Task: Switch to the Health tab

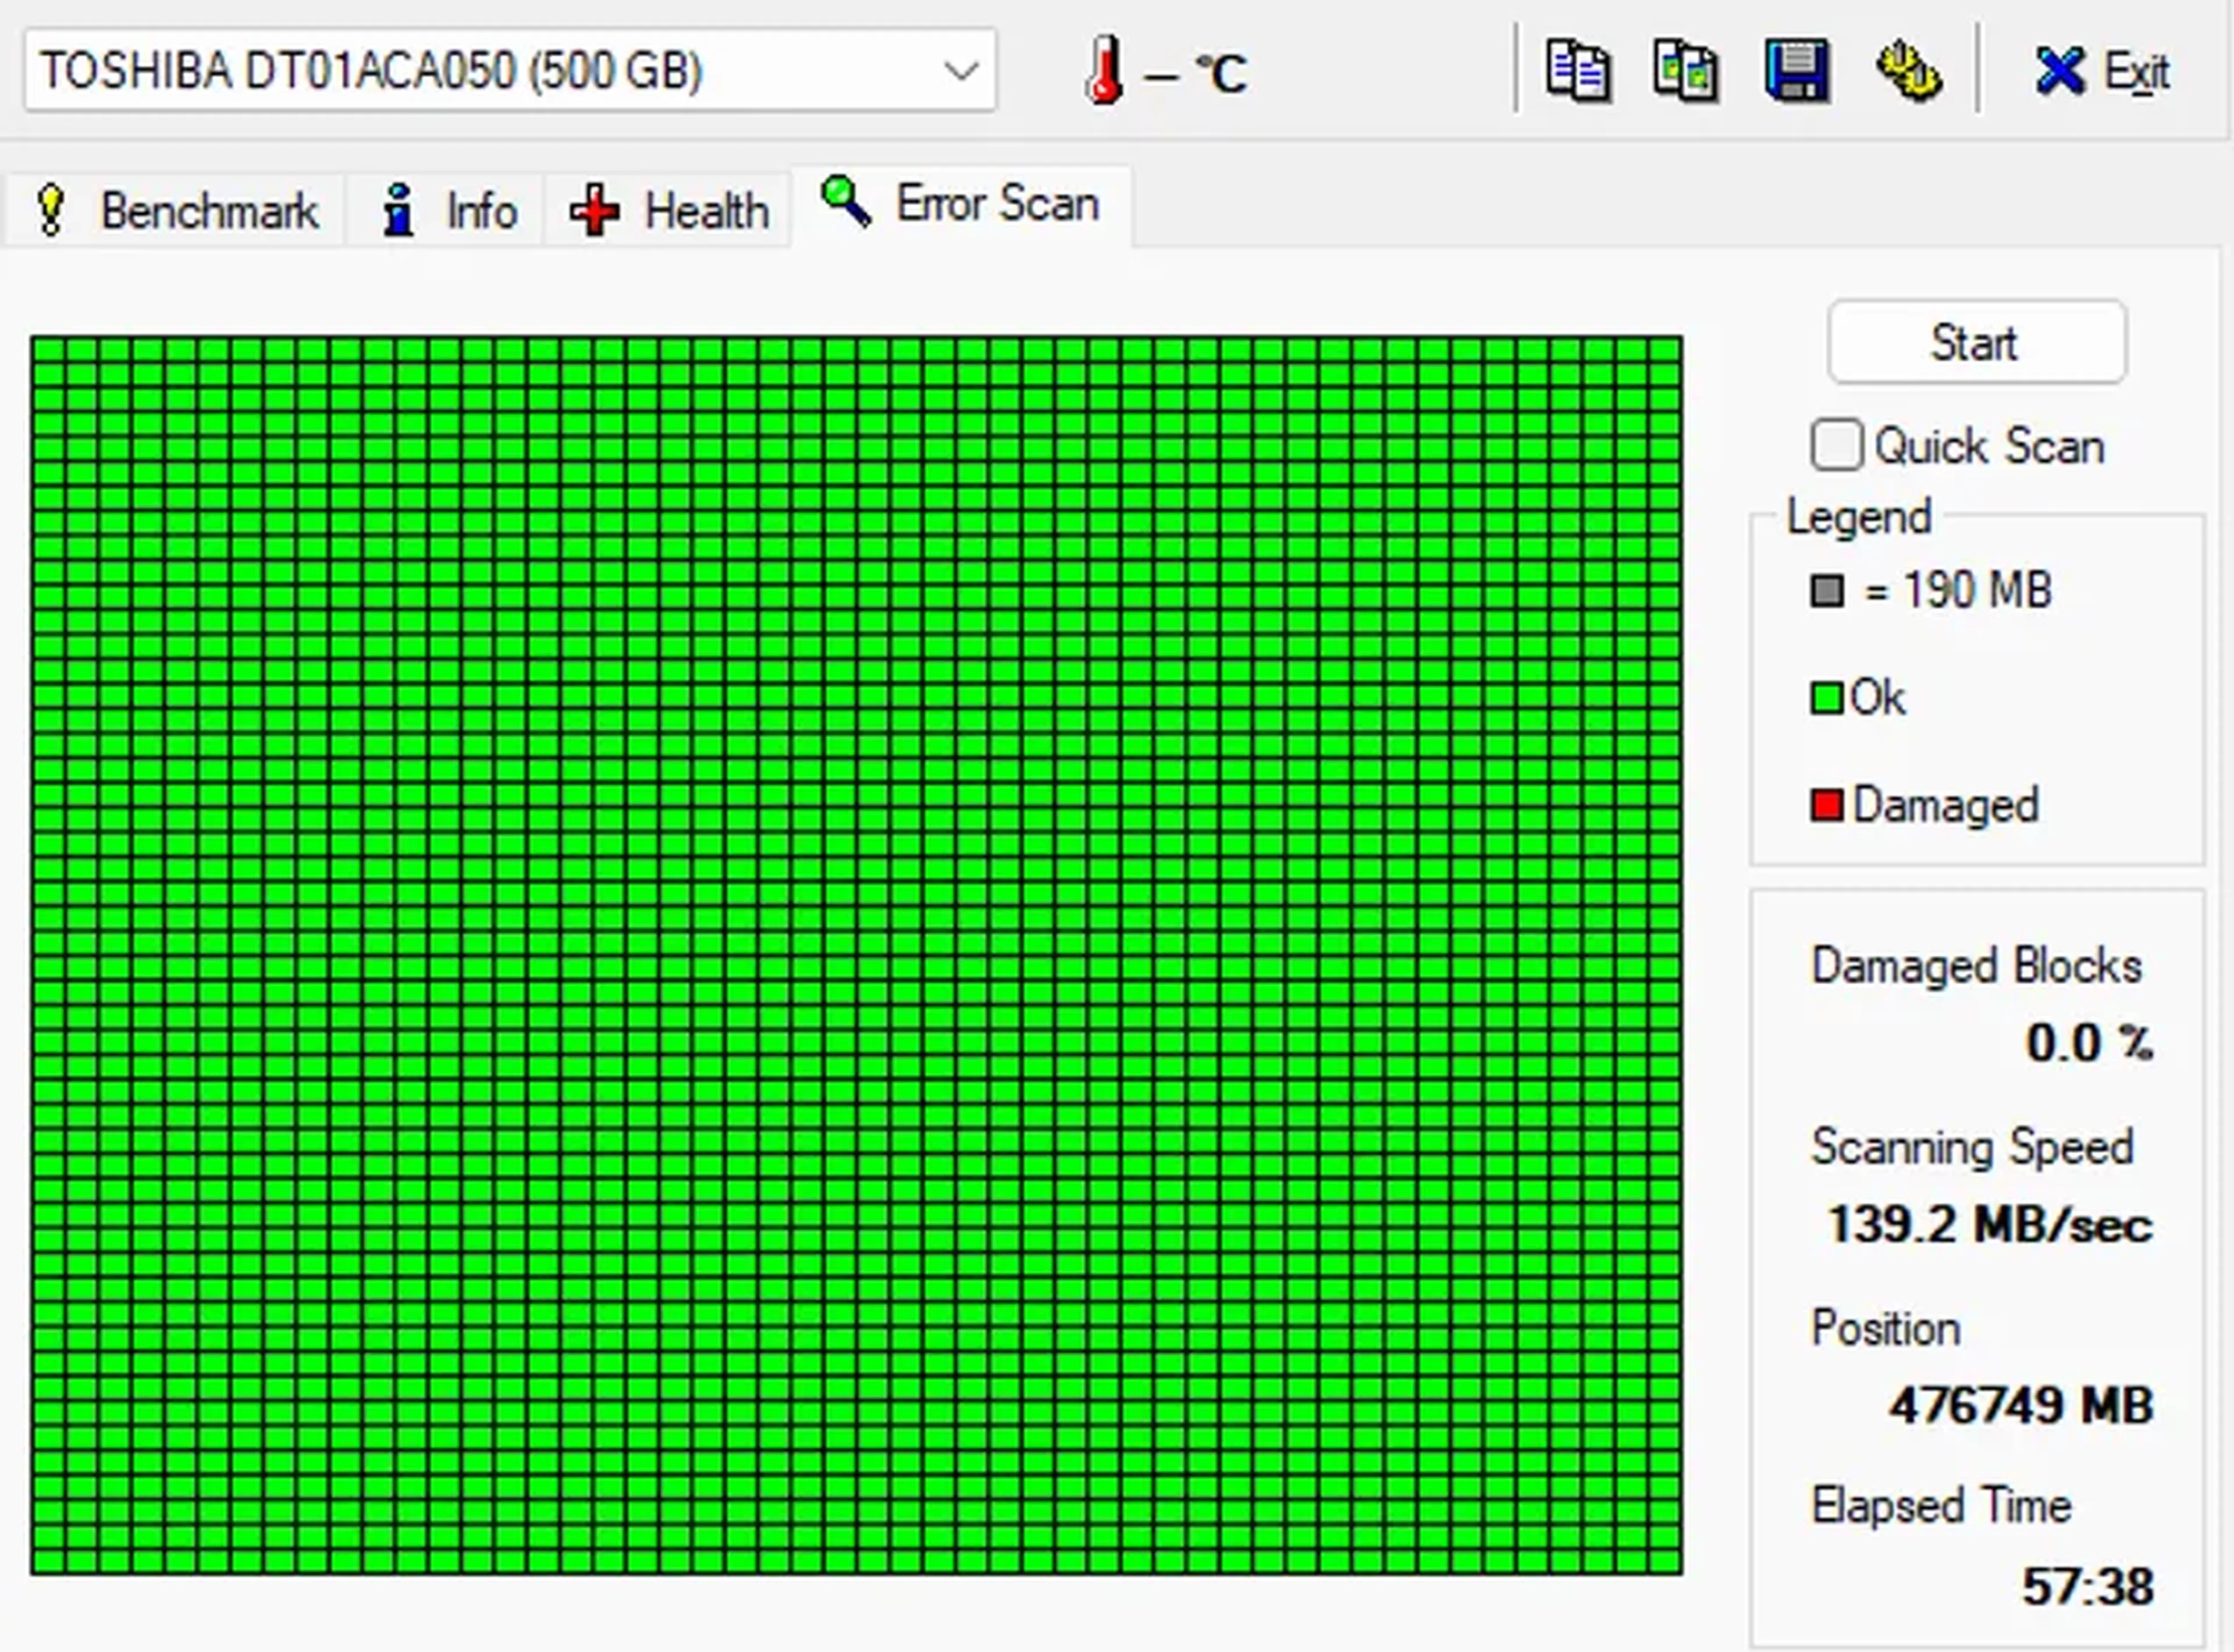Action: 668,210
